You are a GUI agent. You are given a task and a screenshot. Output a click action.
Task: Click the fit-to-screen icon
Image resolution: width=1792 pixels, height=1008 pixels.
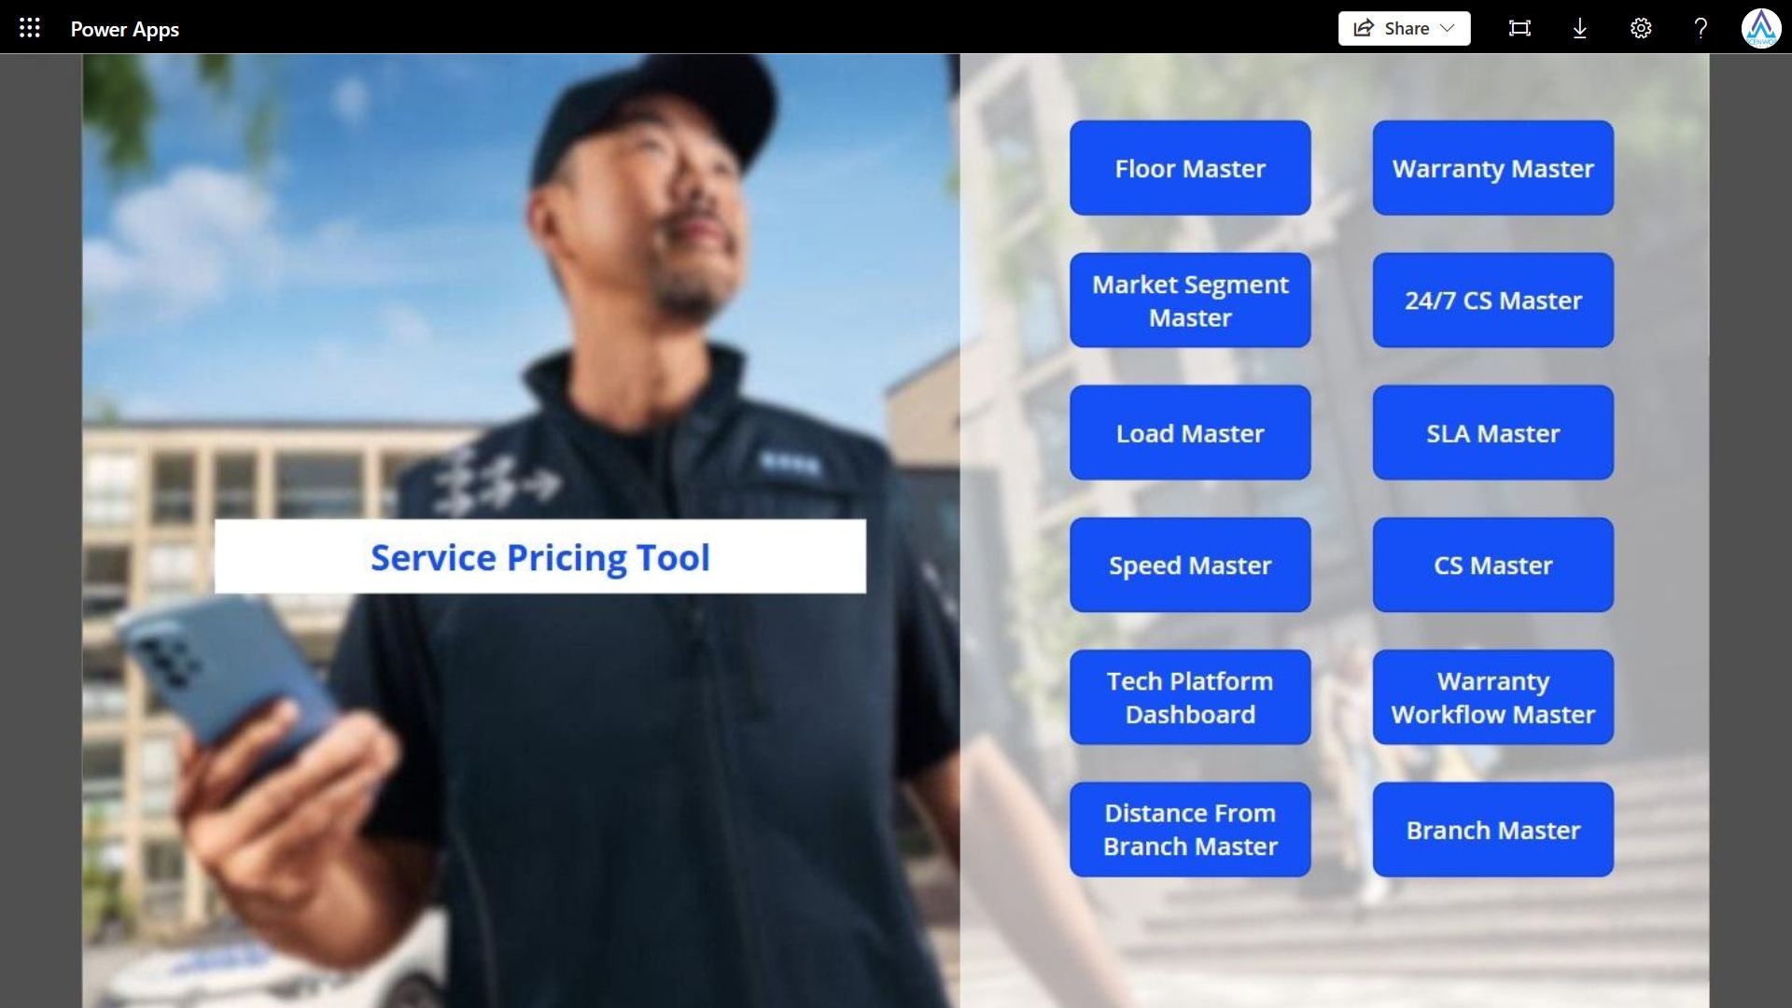1519,28
